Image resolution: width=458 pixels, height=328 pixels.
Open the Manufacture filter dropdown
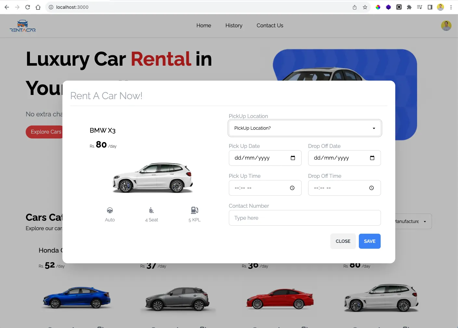[413, 221]
